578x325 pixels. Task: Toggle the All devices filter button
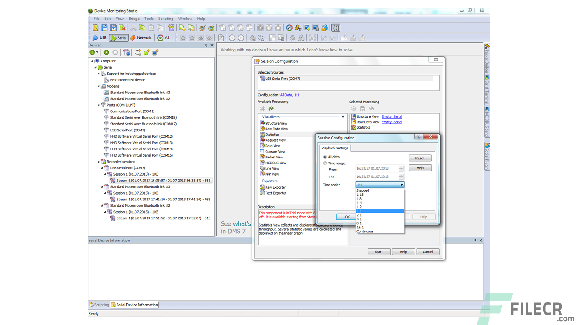tap(163, 38)
